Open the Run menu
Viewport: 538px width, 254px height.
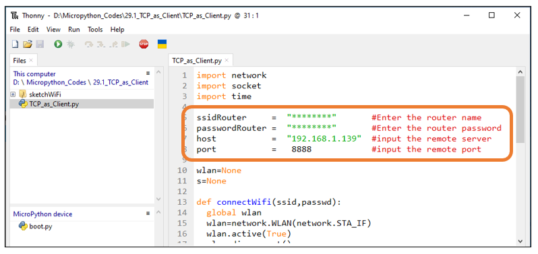73,30
